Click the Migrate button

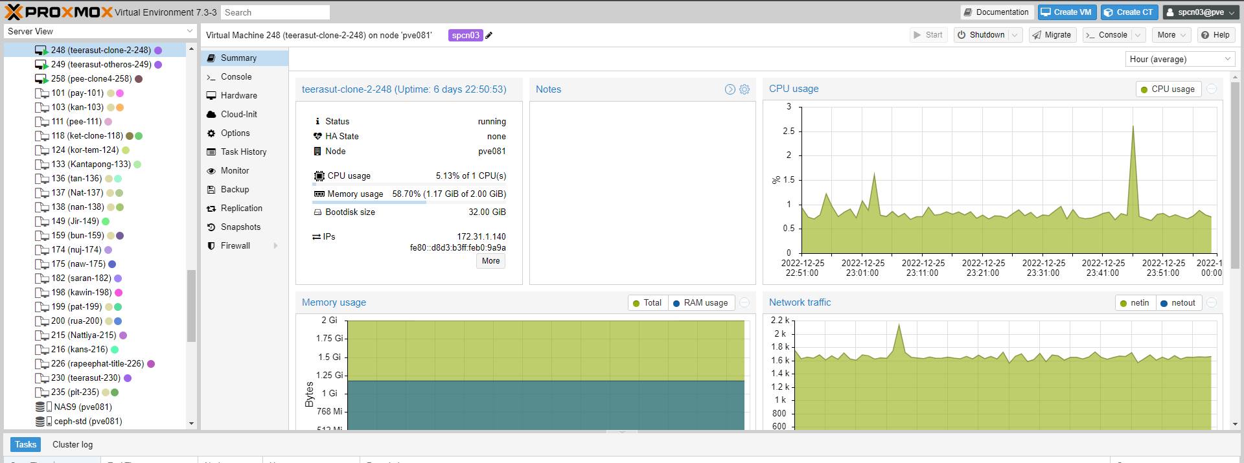tap(1052, 35)
